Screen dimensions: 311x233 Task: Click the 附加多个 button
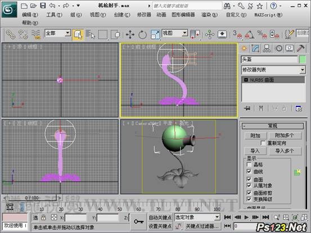285,136
